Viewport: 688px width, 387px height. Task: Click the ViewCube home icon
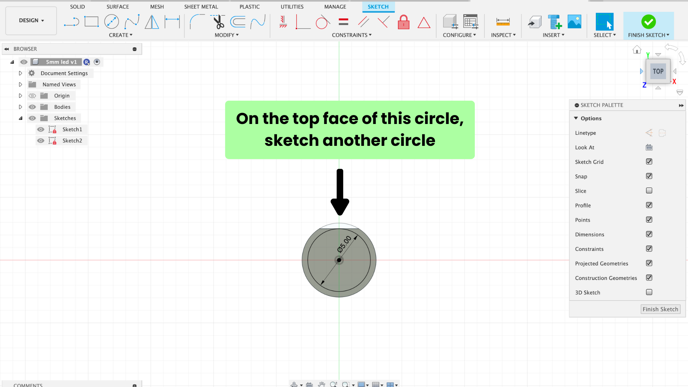pos(637,50)
